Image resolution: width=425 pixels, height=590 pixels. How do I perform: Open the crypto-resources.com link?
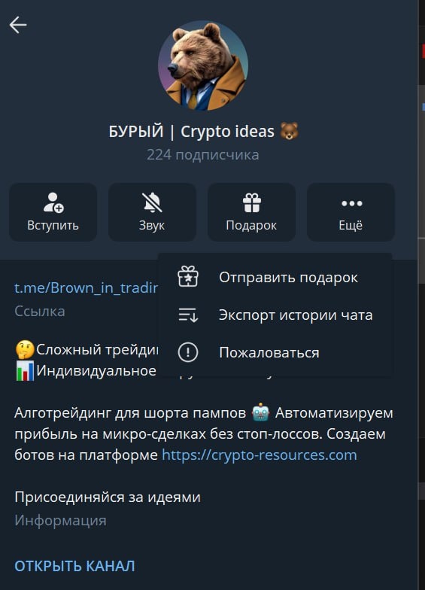click(260, 455)
